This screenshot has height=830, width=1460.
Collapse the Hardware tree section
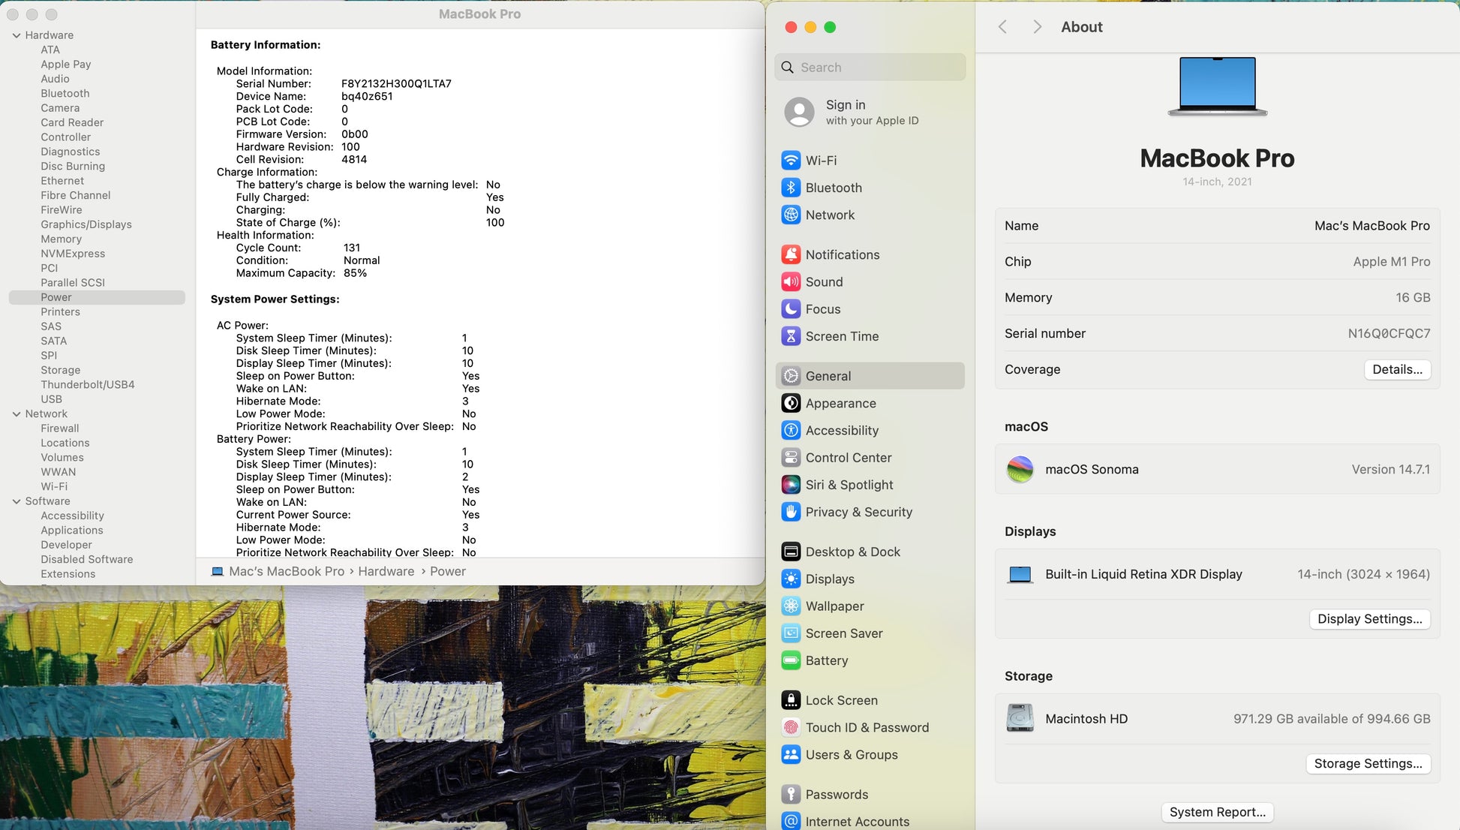tap(17, 35)
